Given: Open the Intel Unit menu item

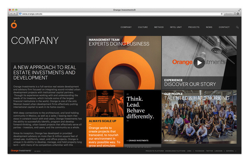Looking at the screenshot, I should pyautogui.click(x=176, y=27).
